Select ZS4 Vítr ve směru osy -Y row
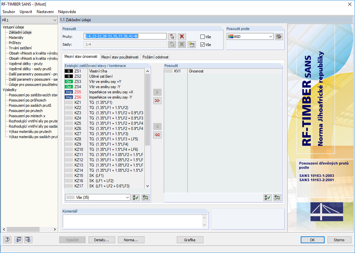This screenshot has height=253, width=355. pos(104,87)
